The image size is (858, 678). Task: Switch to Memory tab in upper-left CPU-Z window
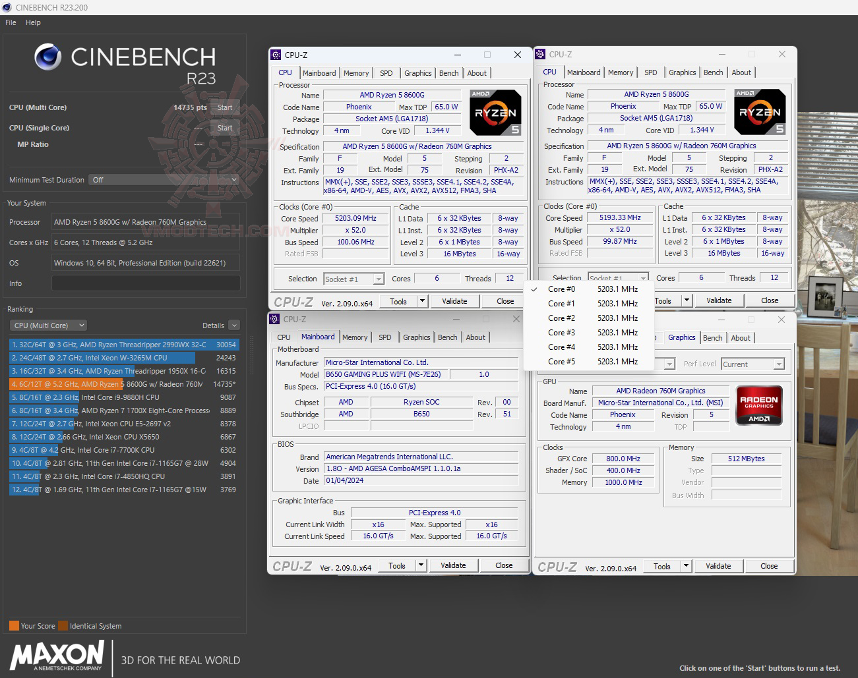[x=356, y=73]
